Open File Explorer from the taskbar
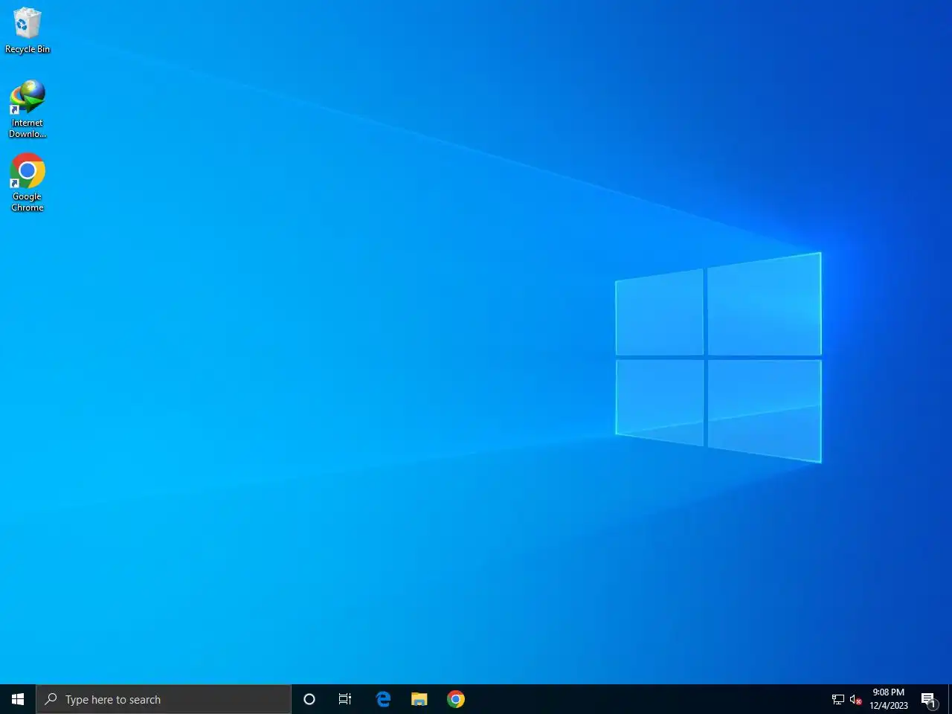The image size is (952, 714). 419,699
